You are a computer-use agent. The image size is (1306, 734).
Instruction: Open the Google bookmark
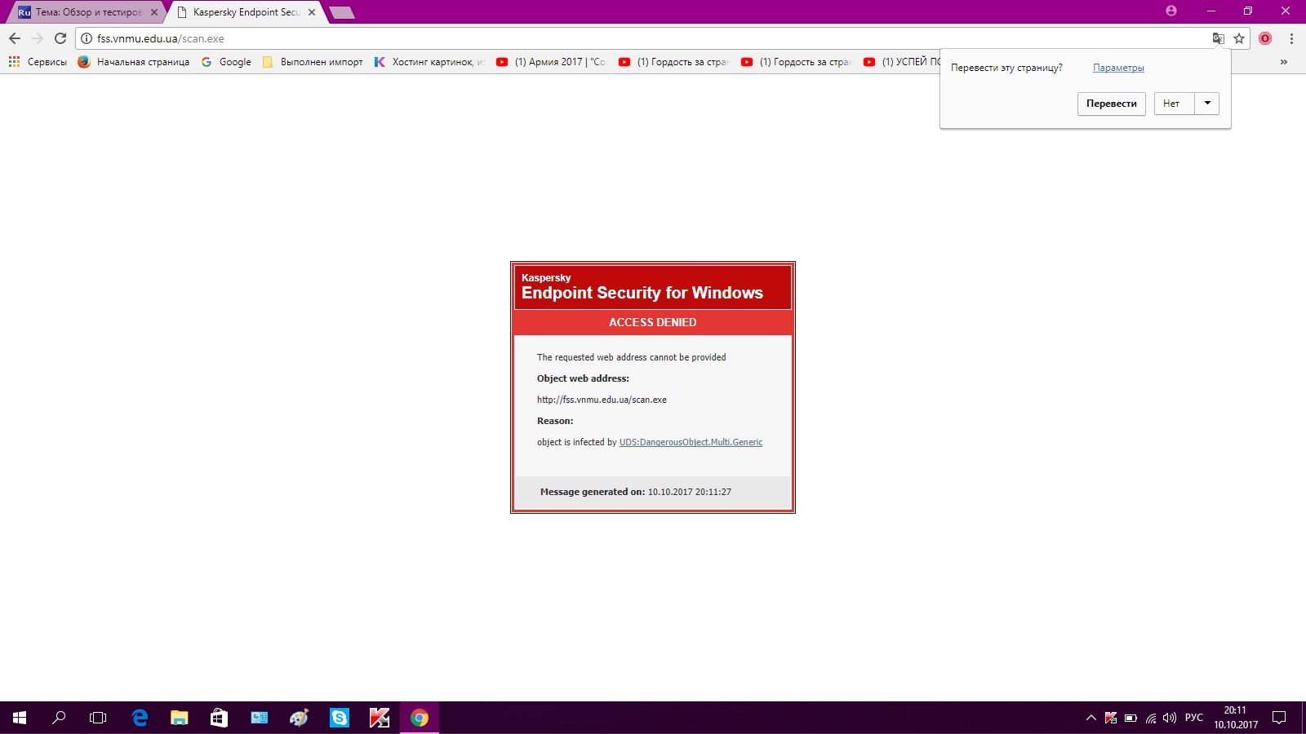[226, 62]
